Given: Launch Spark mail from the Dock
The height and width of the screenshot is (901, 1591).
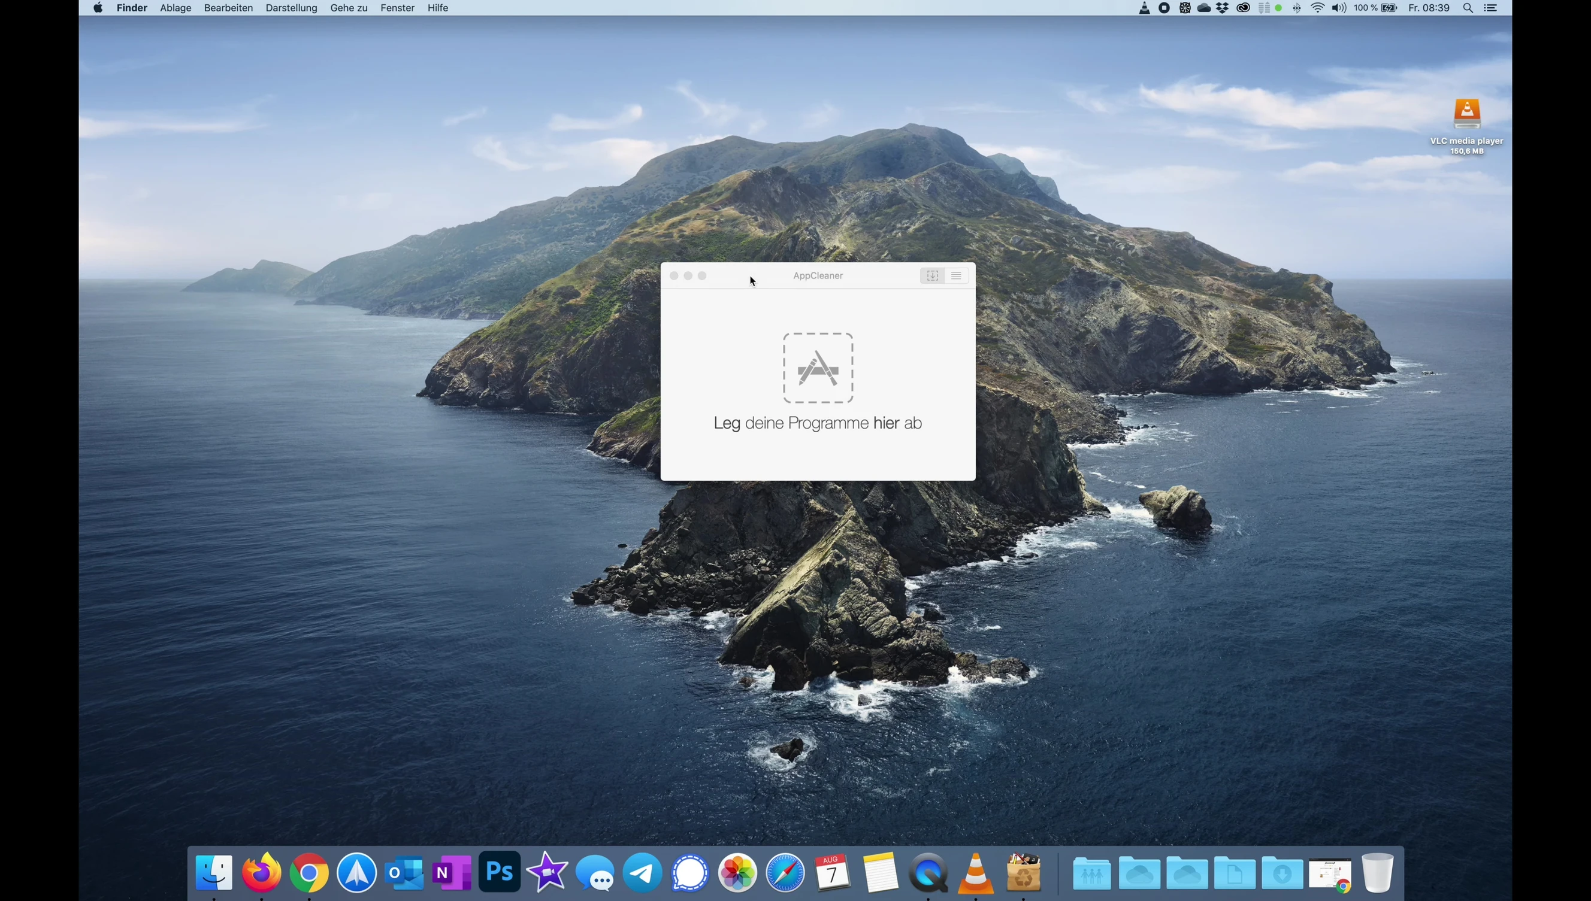Looking at the screenshot, I should 356,872.
